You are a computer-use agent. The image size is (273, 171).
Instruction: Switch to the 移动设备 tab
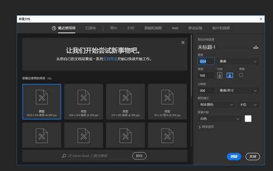(195, 28)
